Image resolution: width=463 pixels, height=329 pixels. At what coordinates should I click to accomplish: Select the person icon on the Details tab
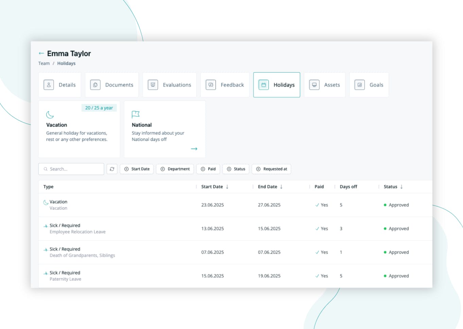49,84
